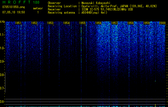Click the 1951 time marker

(x=18, y=23)
